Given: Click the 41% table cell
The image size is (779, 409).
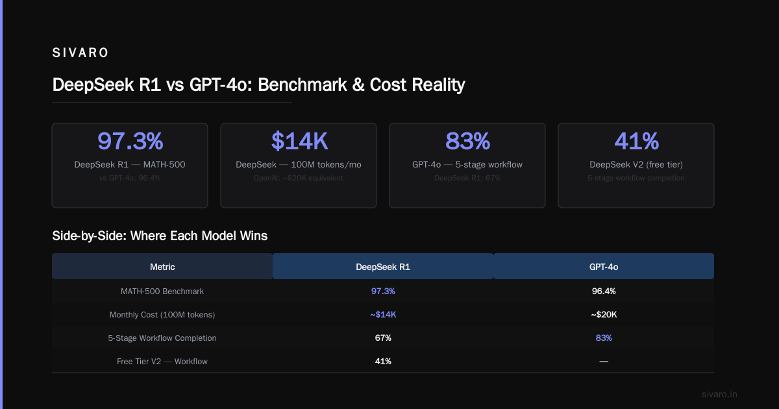Looking at the screenshot, I should point(383,361).
